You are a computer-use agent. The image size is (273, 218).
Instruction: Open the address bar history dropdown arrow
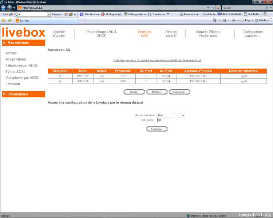coord(208,8)
